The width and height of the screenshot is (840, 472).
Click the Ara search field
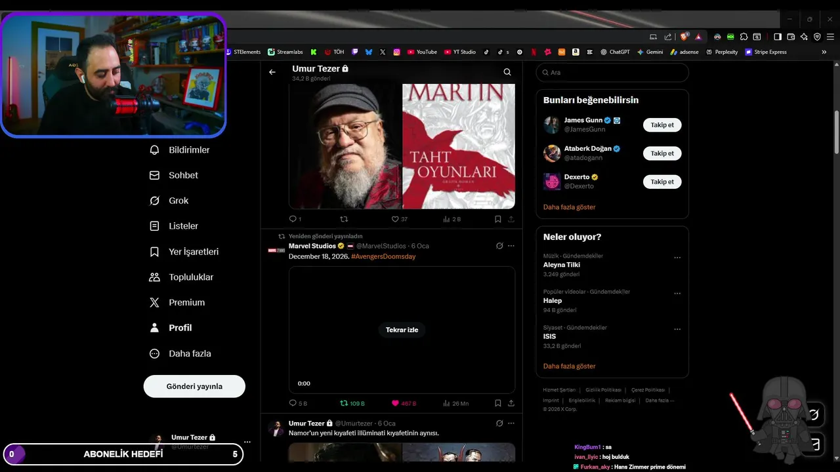pyautogui.click(x=612, y=72)
